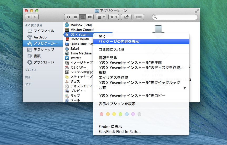Apply the green tag color

(x=120, y=114)
